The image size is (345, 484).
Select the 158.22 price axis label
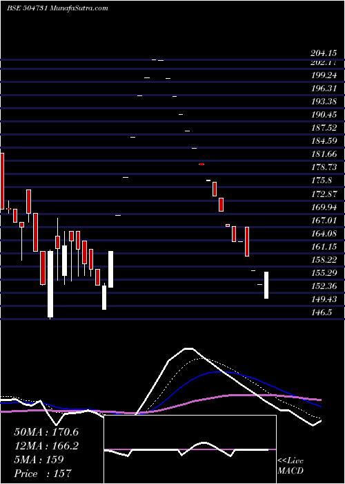[324, 259]
